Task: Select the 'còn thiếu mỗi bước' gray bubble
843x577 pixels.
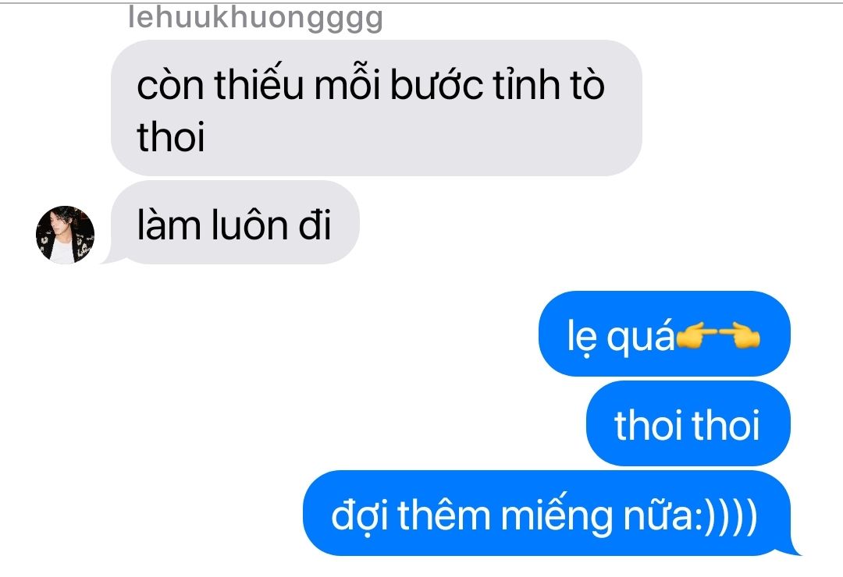Action: click(376, 108)
